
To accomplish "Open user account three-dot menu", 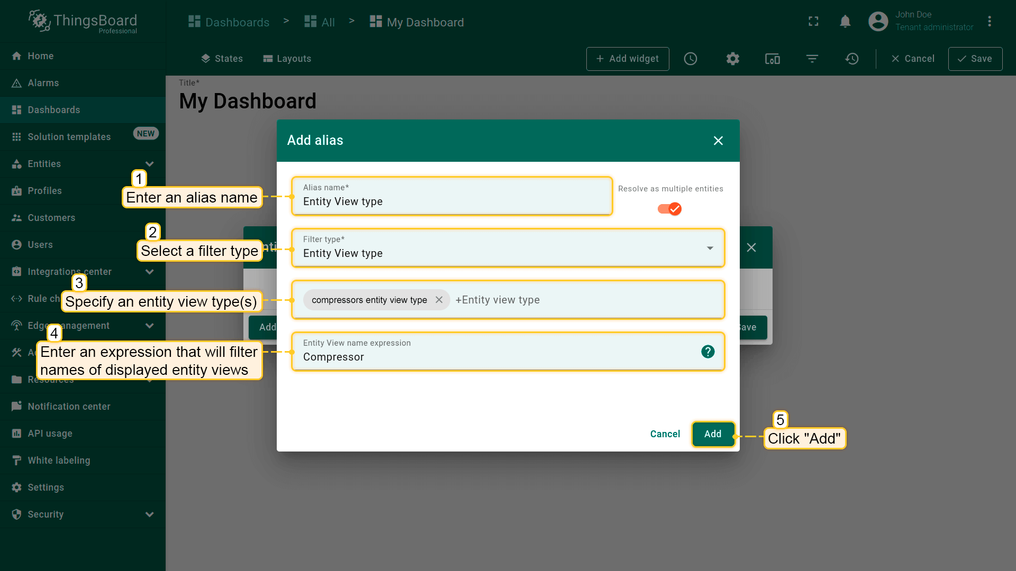I will (989, 22).
